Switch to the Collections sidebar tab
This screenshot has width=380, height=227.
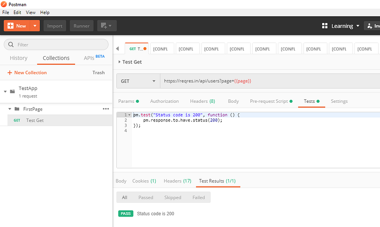point(56,58)
